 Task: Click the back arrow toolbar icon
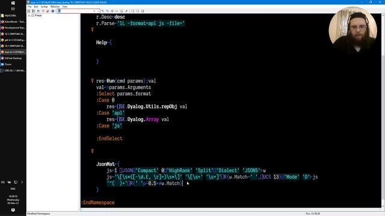pos(38,11)
